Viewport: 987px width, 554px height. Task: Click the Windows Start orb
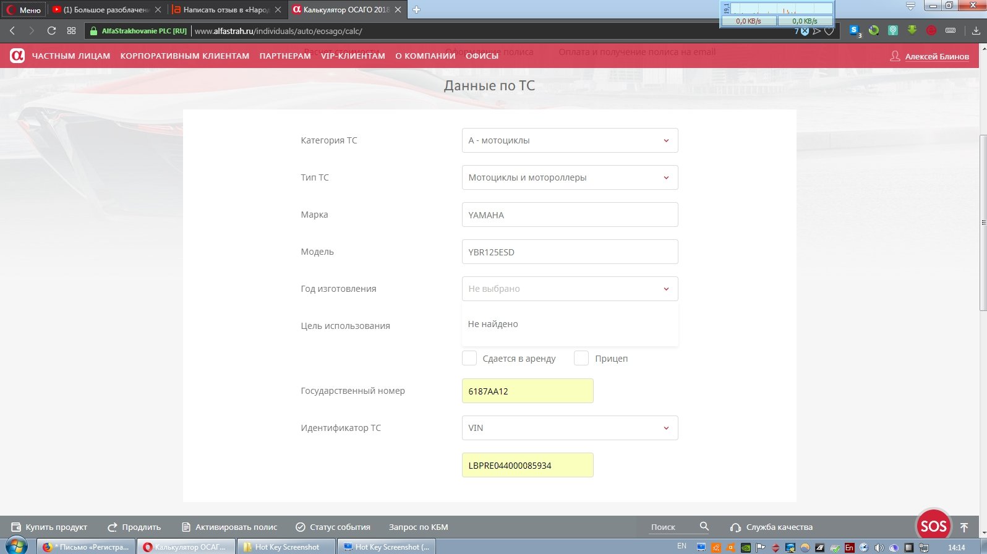point(17,547)
